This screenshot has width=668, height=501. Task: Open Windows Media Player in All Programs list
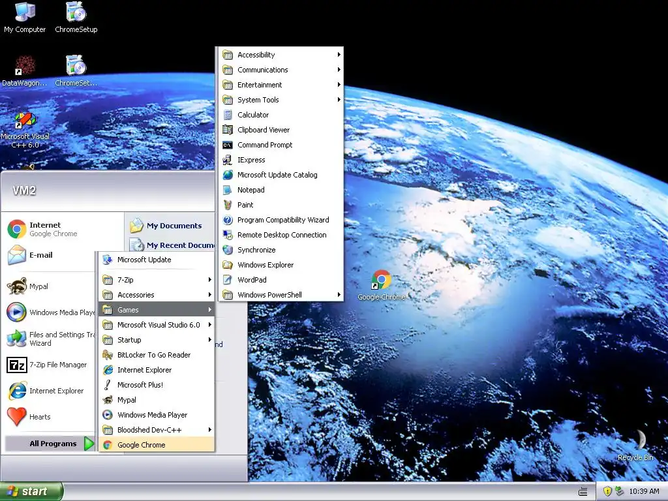coord(157,415)
